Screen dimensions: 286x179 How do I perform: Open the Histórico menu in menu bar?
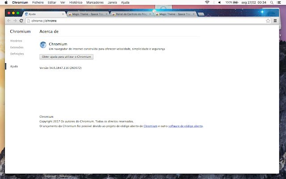(x=76, y=2)
